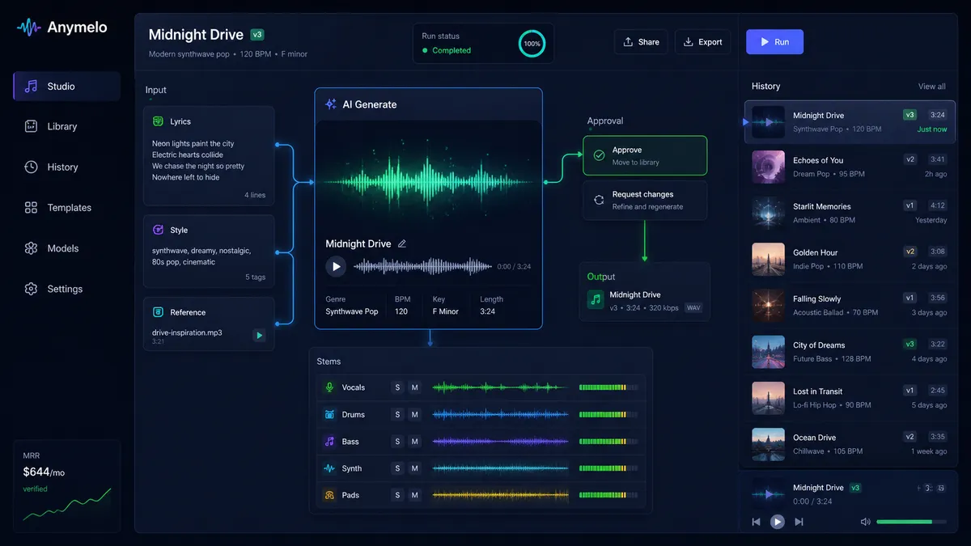The width and height of the screenshot is (971, 546).
Task: Open the Studio section in the sidebar
Action: pos(67,87)
